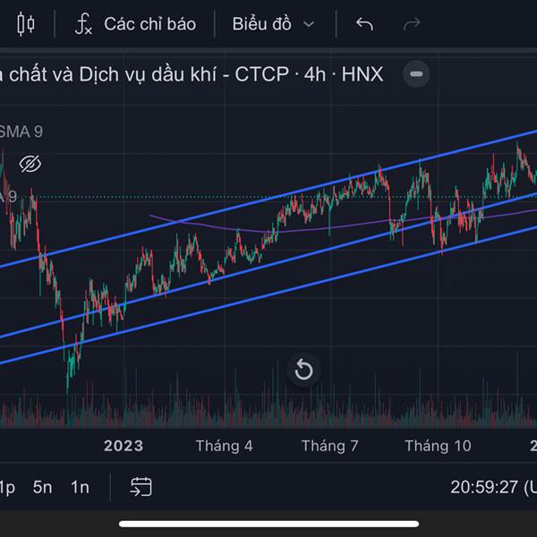Click the Tháng 7 time axis label

330,446
